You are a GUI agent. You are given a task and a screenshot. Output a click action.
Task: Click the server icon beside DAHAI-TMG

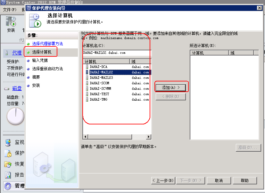87,99
